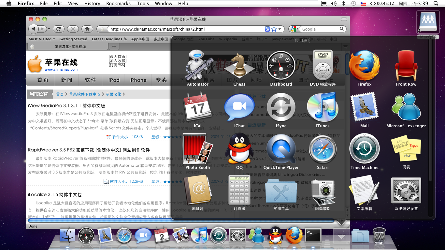Open iView MediaPro 3.1-3.1.1 简体中文版 article
The image size is (445, 250).
66,106
